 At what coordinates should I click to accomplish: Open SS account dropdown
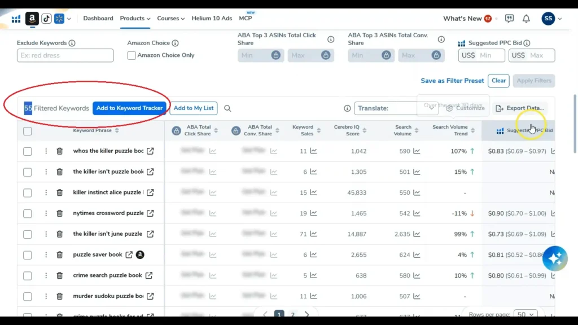[x=552, y=19]
